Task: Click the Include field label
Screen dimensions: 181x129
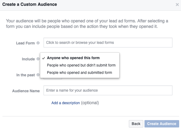Action: tap(28, 59)
